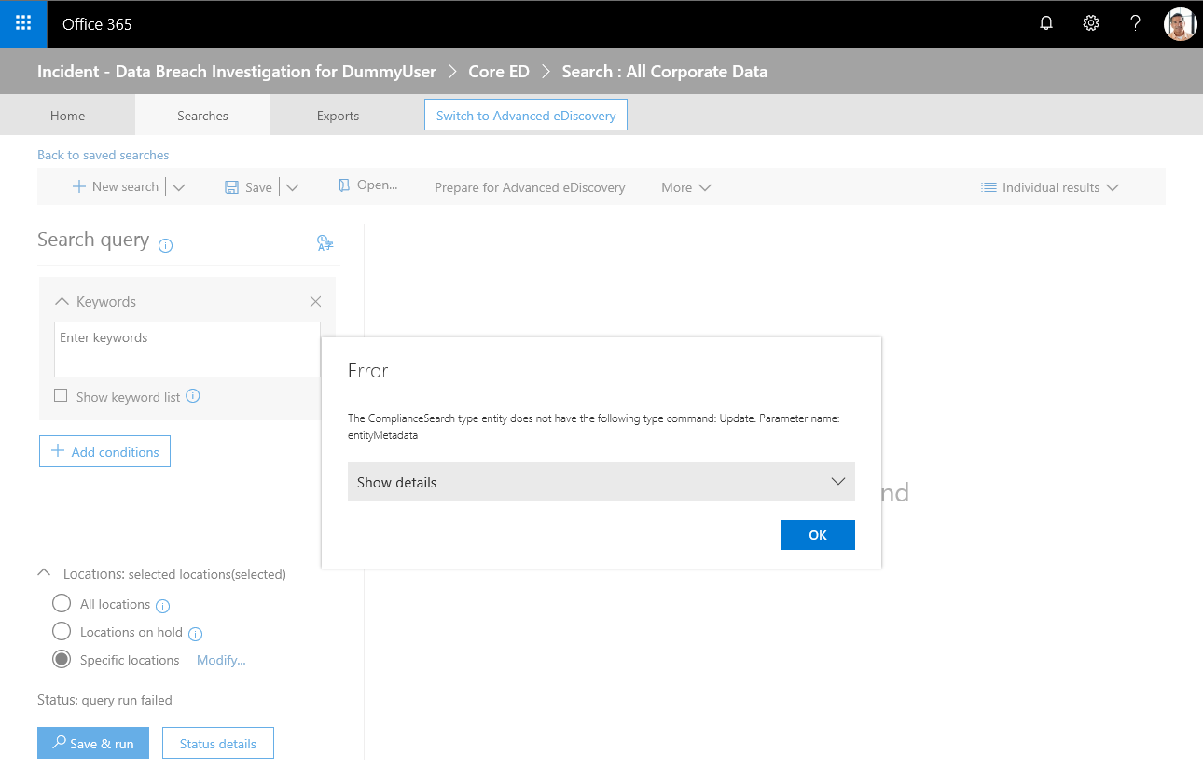The width and height of the screenshot is (1203, 768).
Task: Click the query language translate icon
Action: (325, 243)
